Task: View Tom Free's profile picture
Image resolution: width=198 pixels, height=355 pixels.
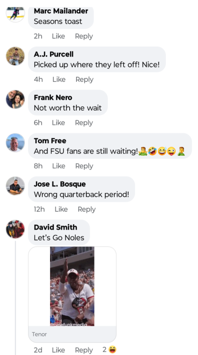Action: [15, 142]
